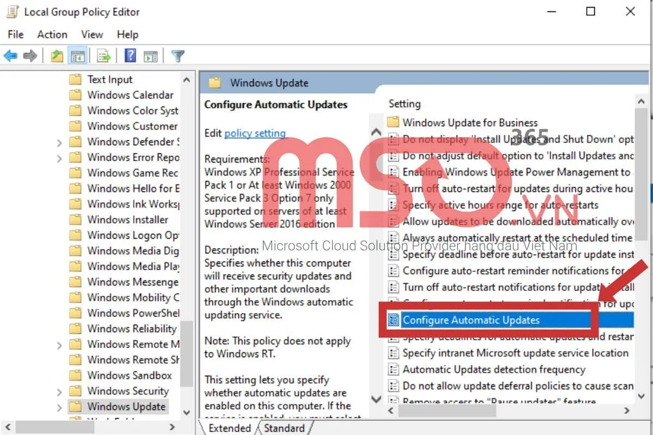Open Windows Update for Business folder
Viewport: 653px width, 435px height.
click(470, 122)
